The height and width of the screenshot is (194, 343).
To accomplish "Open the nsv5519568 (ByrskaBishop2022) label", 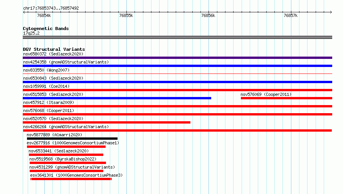I will [63, 159].
